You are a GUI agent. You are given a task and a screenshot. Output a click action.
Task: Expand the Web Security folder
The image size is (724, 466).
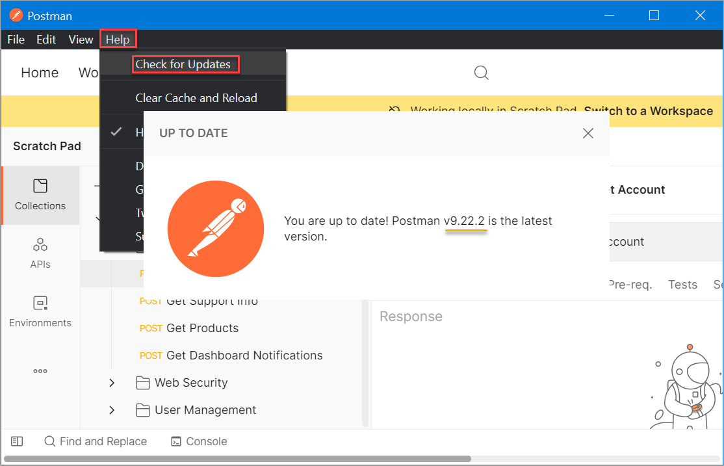click(112, 383)
